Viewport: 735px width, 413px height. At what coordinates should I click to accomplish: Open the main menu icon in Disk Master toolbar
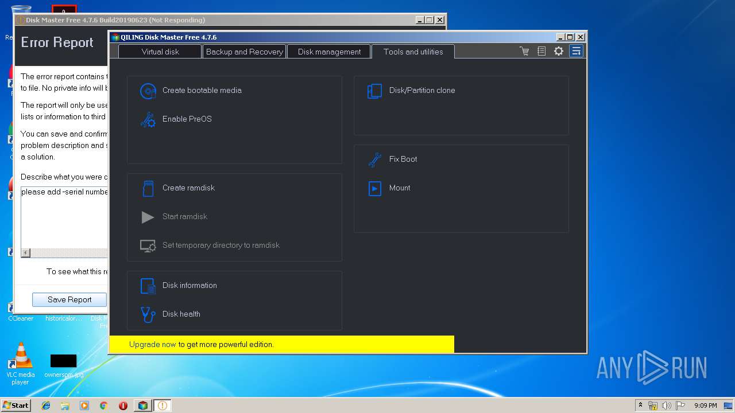click(576, 51)
